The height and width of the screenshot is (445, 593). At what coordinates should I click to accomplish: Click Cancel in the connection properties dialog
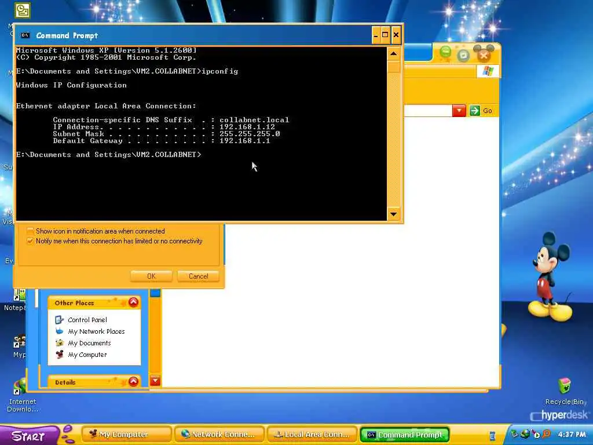tap(198, 276)
